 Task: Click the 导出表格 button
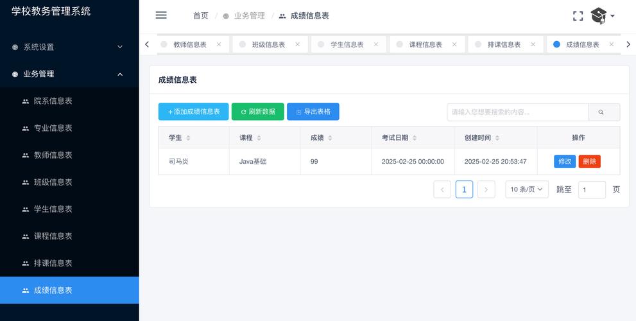pyautogui.click(x=313, y=112)
